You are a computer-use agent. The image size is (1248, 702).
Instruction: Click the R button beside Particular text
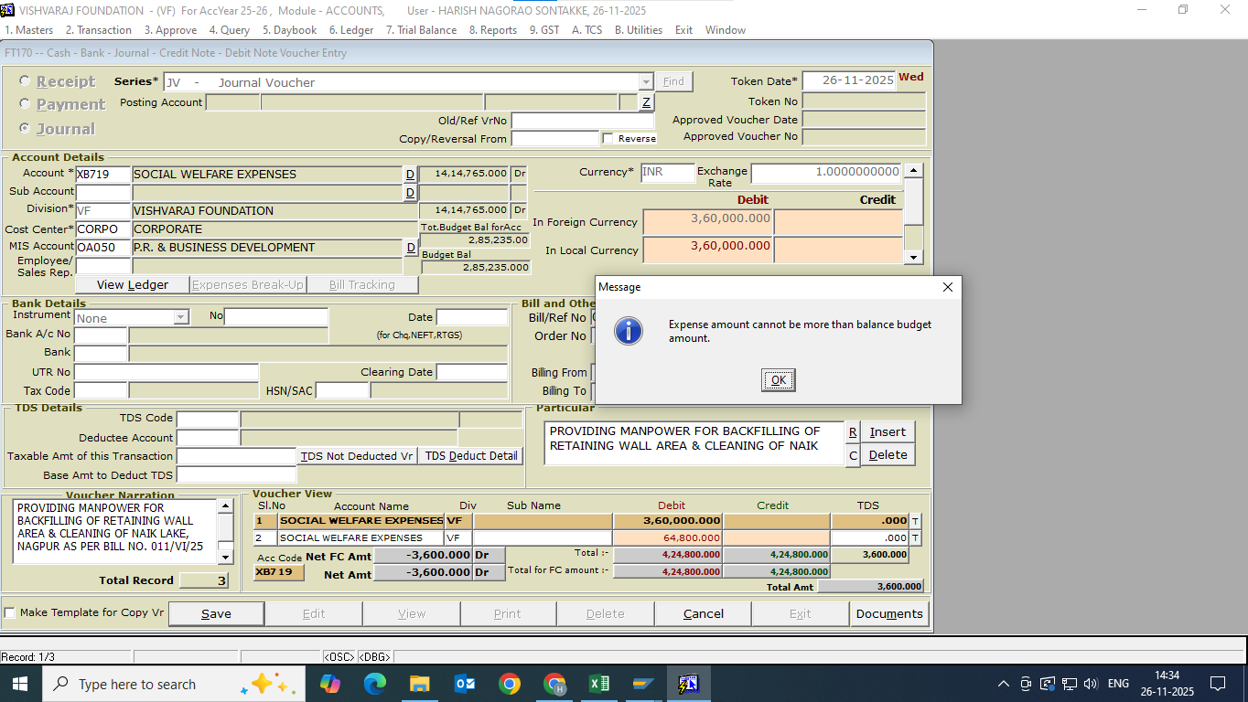tap(852, 432)
